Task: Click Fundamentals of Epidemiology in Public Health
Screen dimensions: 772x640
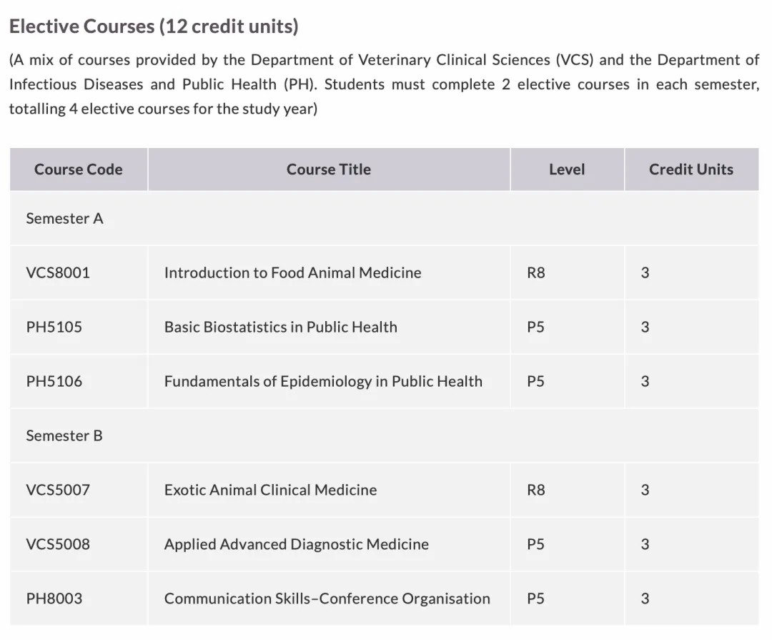Action: click(323, 381)
